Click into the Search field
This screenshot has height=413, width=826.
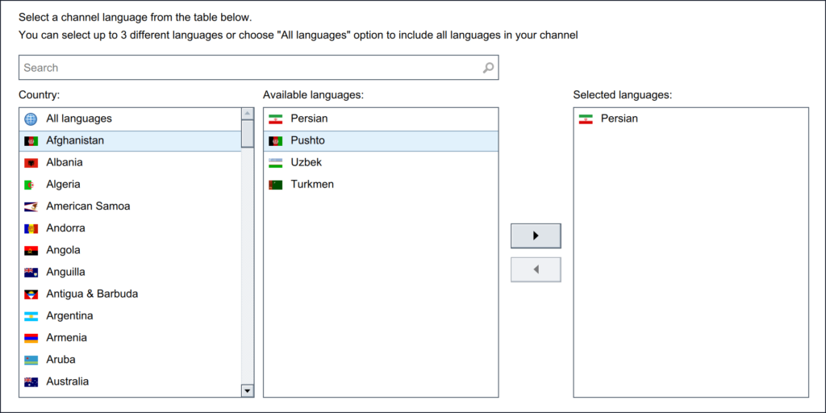(250, 68)
